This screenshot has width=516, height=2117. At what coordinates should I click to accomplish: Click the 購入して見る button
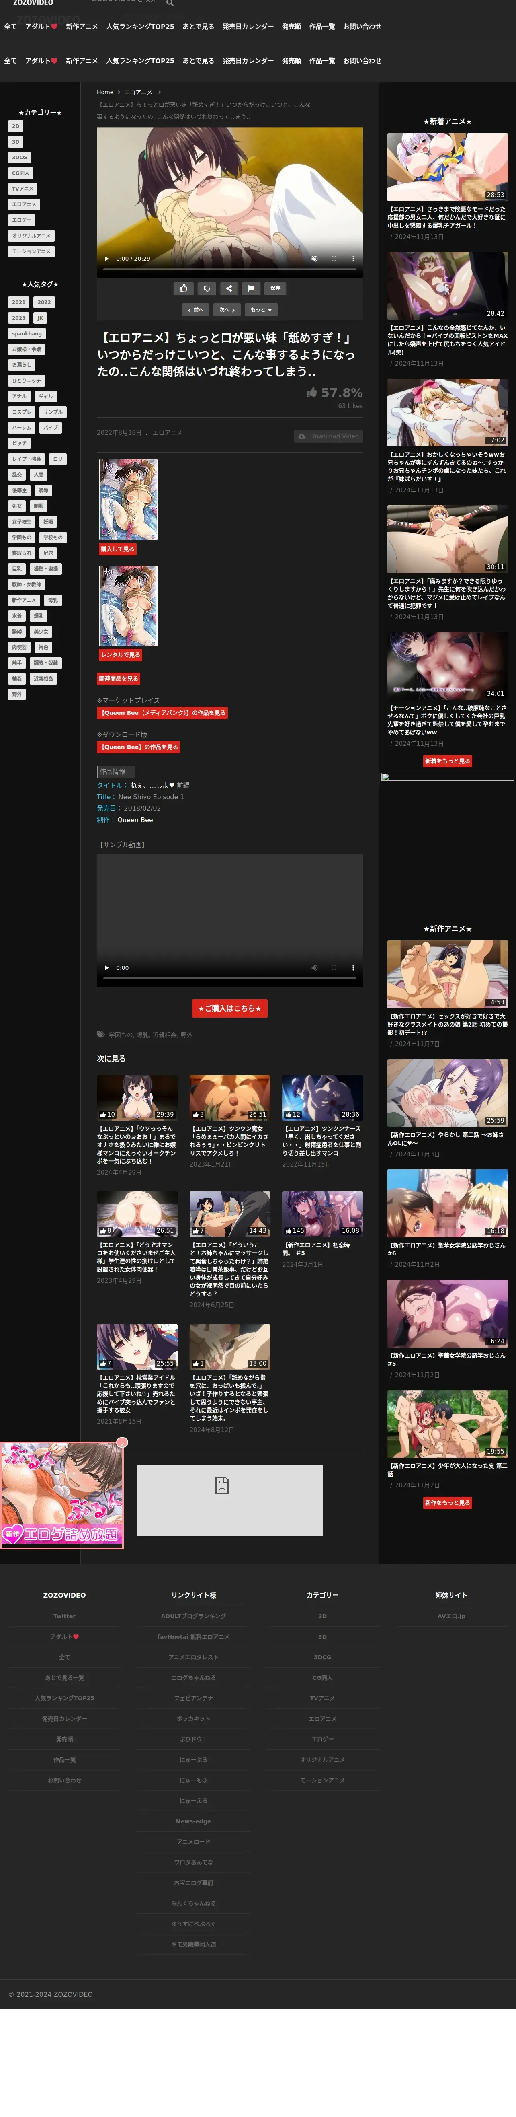[117, 549]
